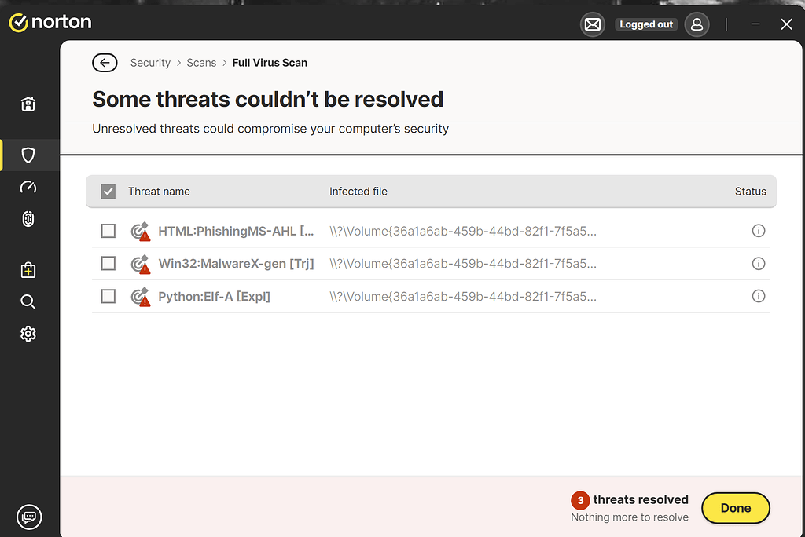Select the fingerprint Privacy icon

28,219
